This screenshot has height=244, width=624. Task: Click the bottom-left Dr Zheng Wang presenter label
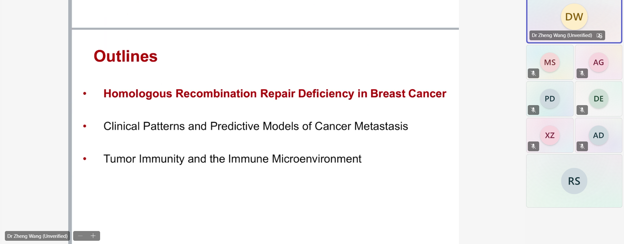click(37, 236)
